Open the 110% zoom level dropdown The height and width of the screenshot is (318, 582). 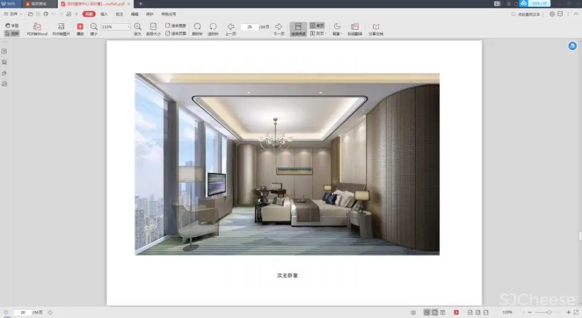(x=116, y=27)
